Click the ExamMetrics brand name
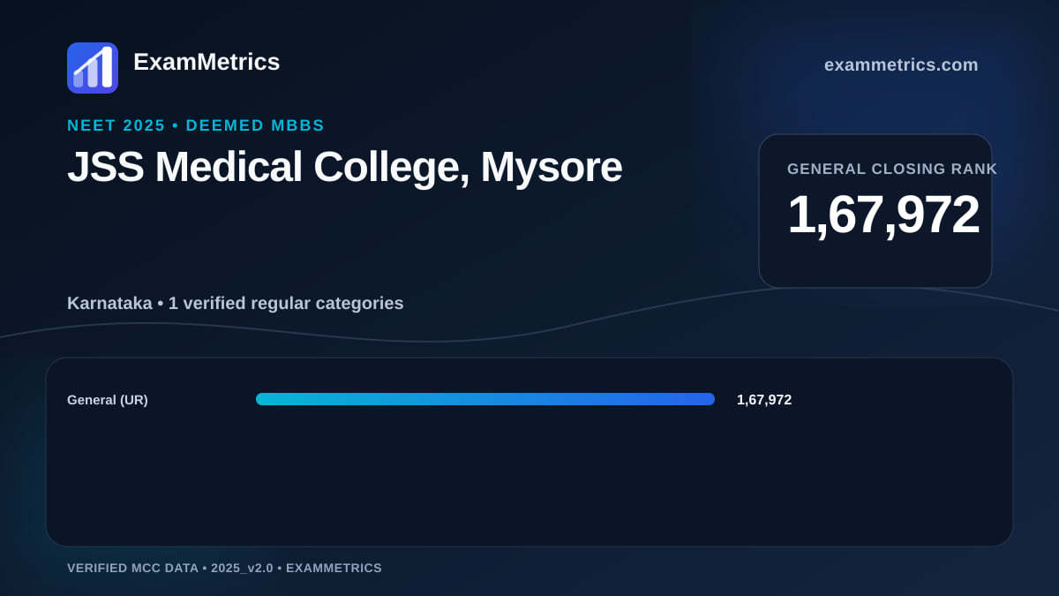This screenshot has height=596, width=1059. point(207,62)
